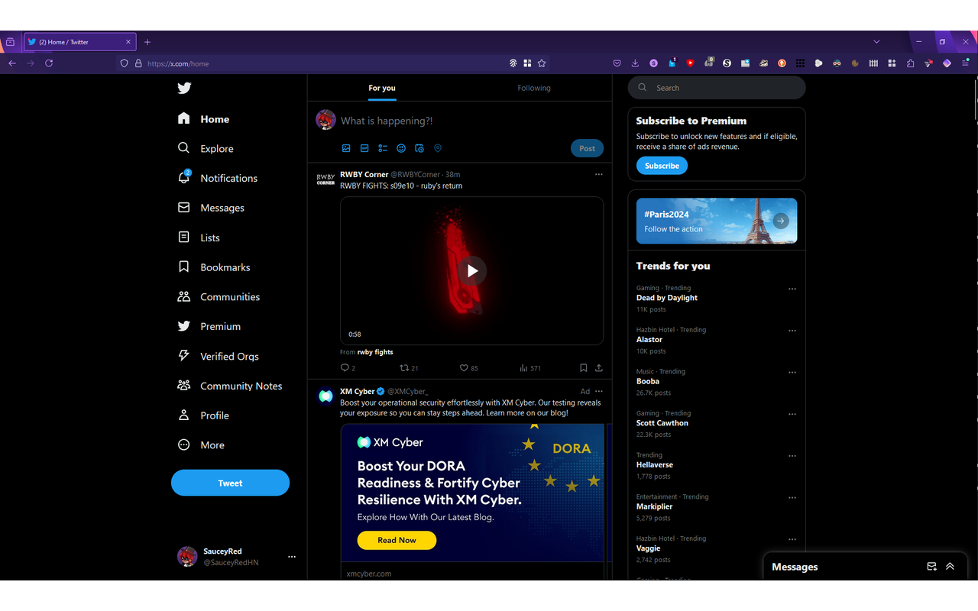Switch to the Following tab
This screenshot has width=978, height=611.
pos(534,88)
